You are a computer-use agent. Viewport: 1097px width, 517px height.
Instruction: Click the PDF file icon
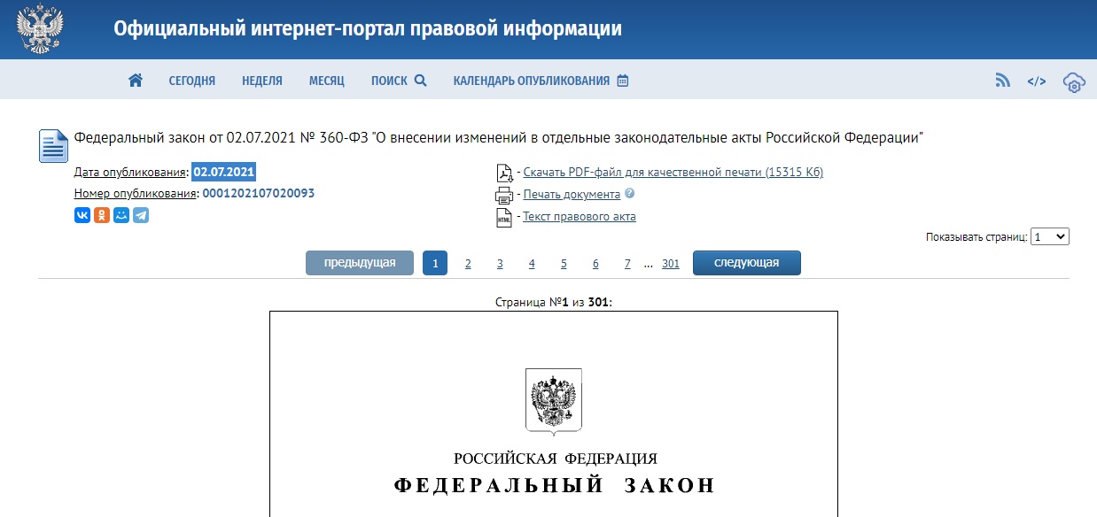(x=503, y=173)
